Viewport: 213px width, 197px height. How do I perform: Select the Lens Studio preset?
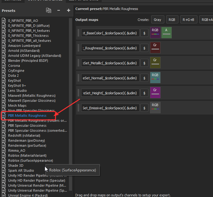click(x=17, y=90)
